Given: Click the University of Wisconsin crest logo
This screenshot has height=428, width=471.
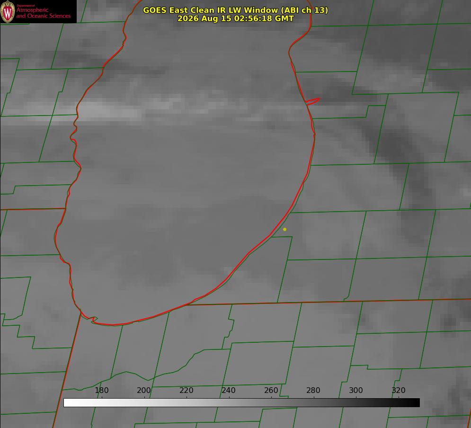Looking at the screenshot, I should point(8,11).
